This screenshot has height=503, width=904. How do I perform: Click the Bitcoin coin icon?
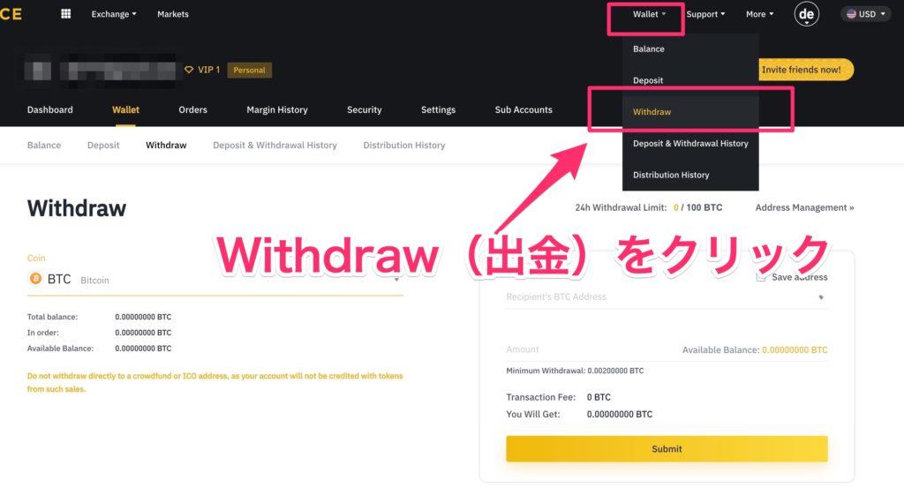click(x=35, y=279)
